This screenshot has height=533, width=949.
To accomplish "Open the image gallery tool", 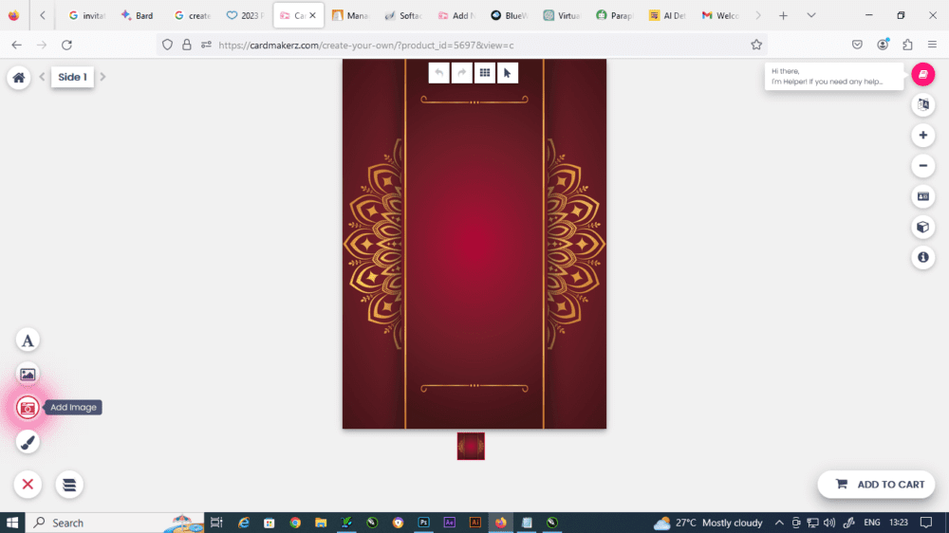I will pos(28,374).
